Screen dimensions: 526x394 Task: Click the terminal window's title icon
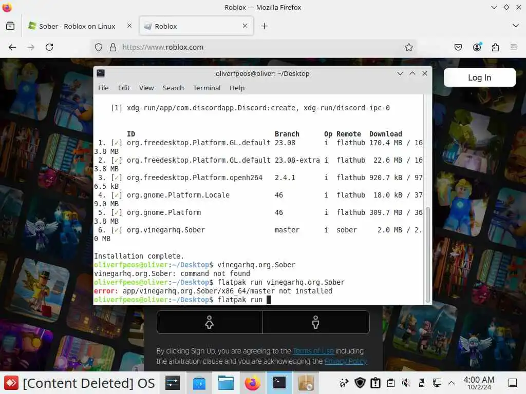click(101, 73)
